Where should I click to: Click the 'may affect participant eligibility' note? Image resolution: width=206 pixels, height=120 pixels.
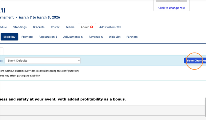(22, 76)
